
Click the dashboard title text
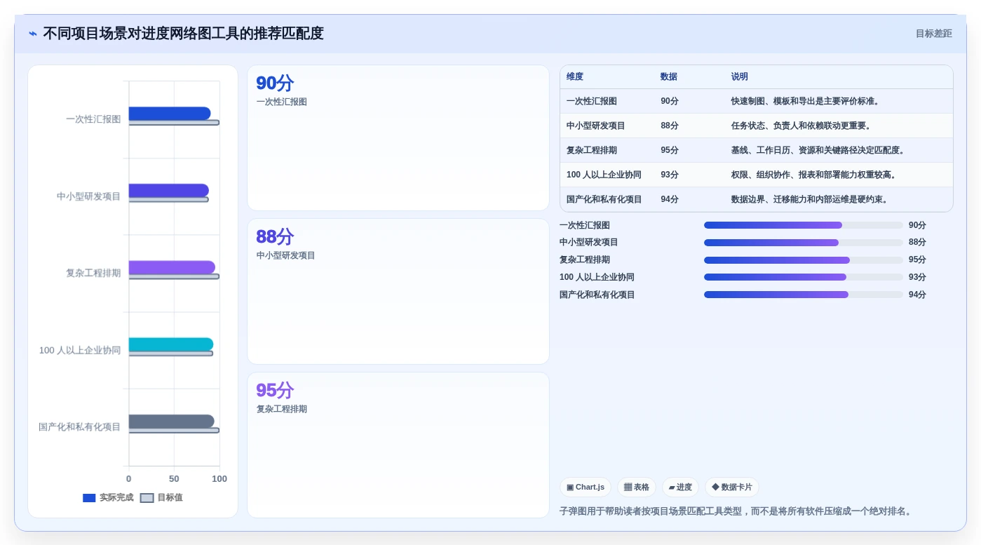pos(183,34)
